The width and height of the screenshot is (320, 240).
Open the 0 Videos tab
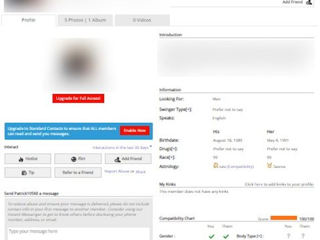pyautogui.click(x=142, y=20)
